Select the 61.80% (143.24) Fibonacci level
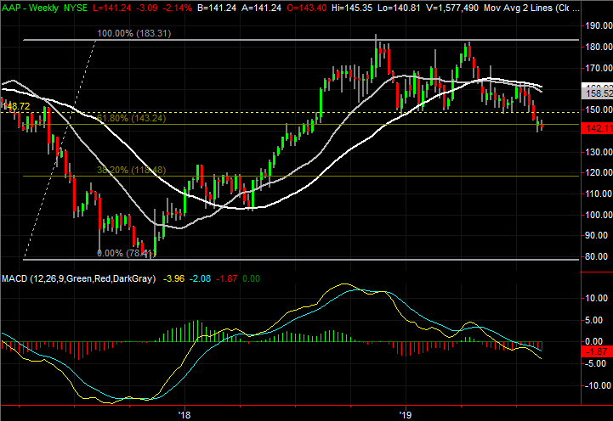The width and height of the screenshot is (613, 421). point(129,119)
